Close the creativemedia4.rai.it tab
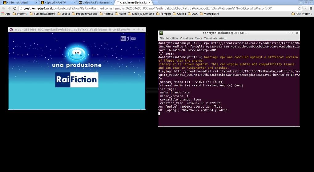This screenshot has height=172, width=314. coord(149,2)
